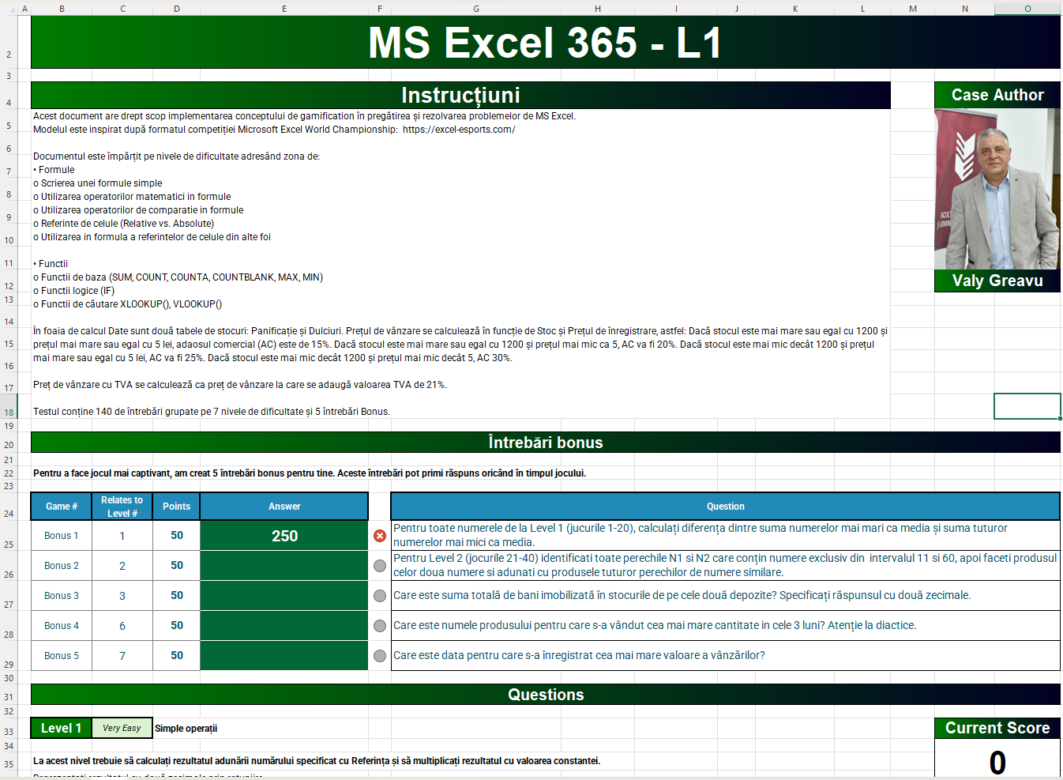The height and width of the screenshot is (780, 1063).
Task: Click the Case Author heading cell
Action: [x=997, y=95]
